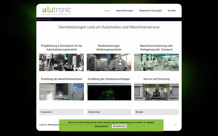Image resolution: width=218 pixels, height=136 pixels.
Task: Click heading Erstellung der Hardwareunterlagen
Action: (x=109, y=79)
